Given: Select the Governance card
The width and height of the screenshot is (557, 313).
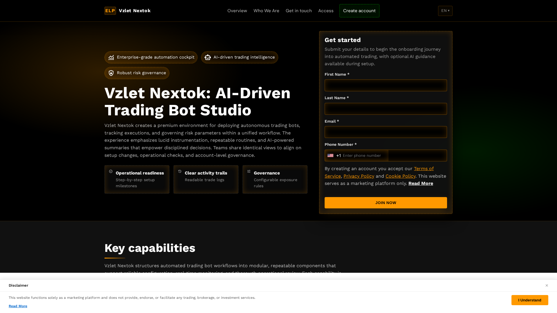Looking at the screenshot, I should click(275, 179).
